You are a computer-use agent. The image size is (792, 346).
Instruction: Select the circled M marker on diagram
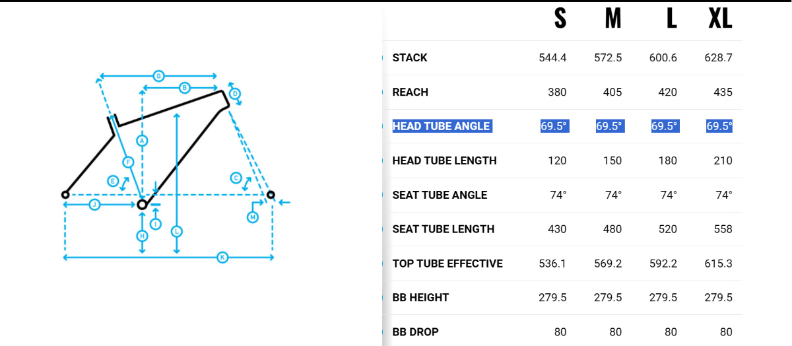click(x=252, y=217)
